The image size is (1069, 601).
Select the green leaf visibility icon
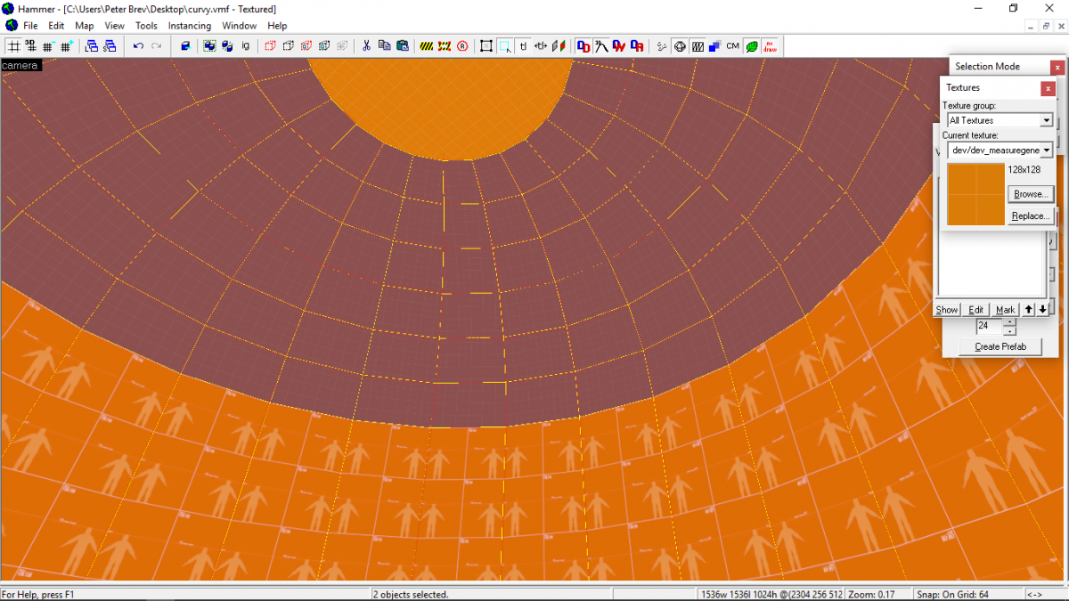[751, 45]
